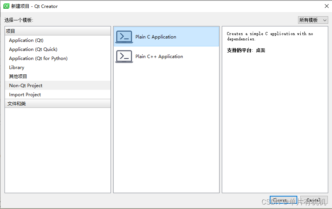Screen dimensions: 332x209
Task: Select the Import Project category
Action: pos(58,95)
